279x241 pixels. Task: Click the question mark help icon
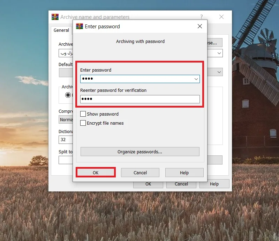pyautogui.click(x=202, y=17)
